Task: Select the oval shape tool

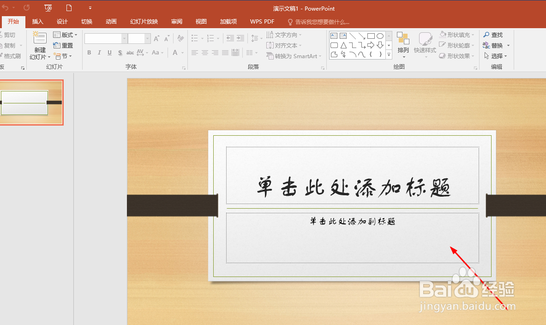Action: [379, 35]
